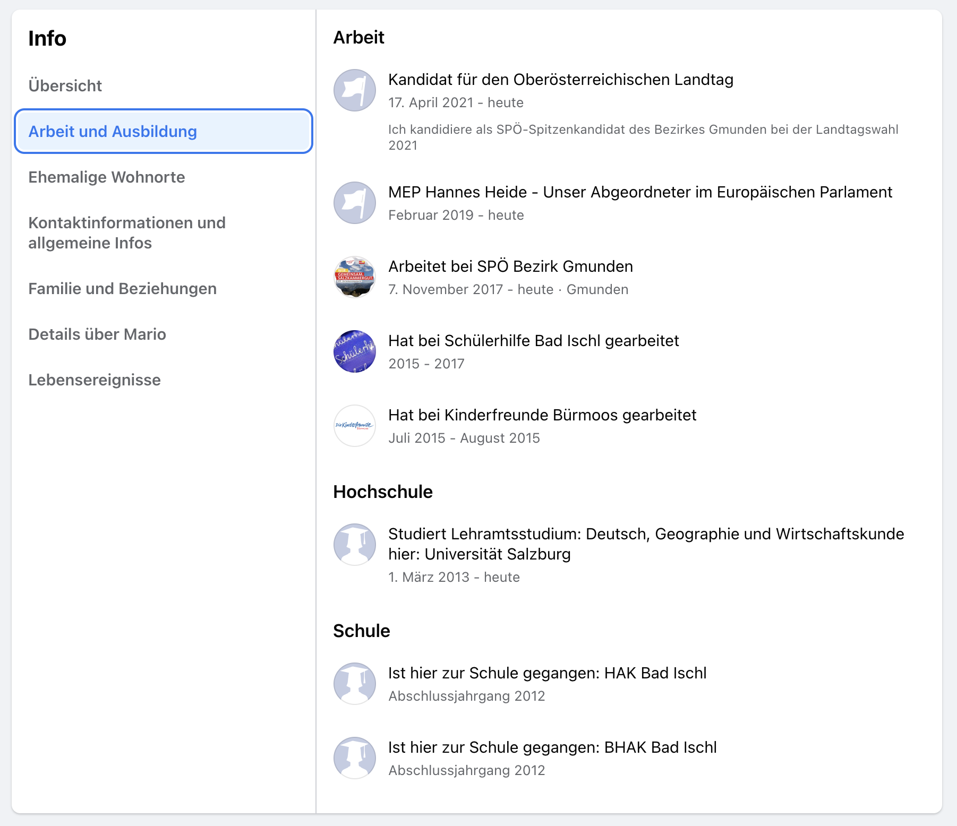Image resolution: width=957 pixels, height=826 pixels.
Task: Switch to the Übersicht section
Action: (x=164, y=85)
